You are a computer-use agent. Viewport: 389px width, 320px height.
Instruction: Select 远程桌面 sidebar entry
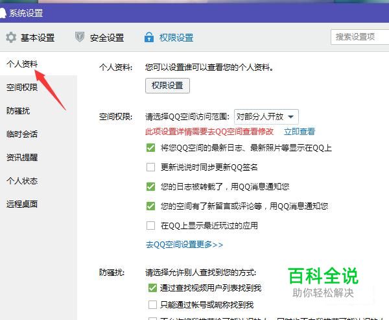pos(22,204)
